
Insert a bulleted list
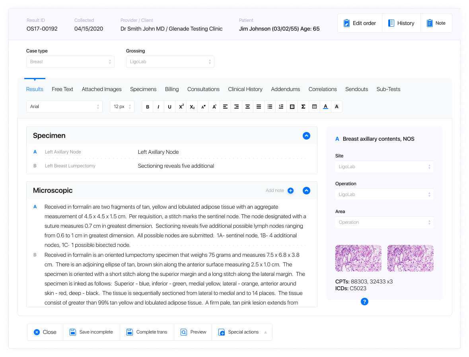point(270,107)
